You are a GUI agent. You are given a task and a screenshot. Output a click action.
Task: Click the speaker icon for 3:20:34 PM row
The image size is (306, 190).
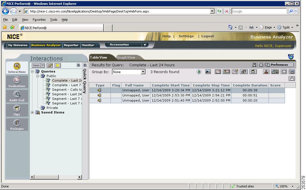point(99,90)
